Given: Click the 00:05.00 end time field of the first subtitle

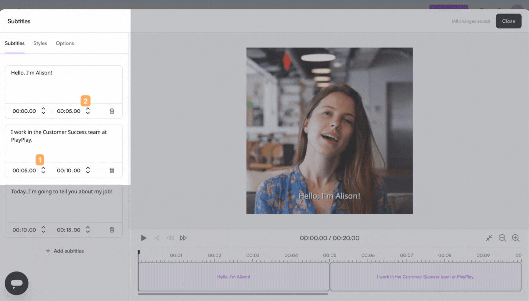Looking at the screenshot, I should tap(69, 111).
